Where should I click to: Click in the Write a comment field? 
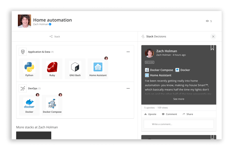179,124
